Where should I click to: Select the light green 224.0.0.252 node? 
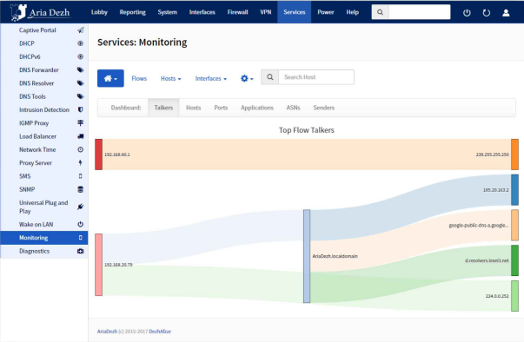pos(514,296)
